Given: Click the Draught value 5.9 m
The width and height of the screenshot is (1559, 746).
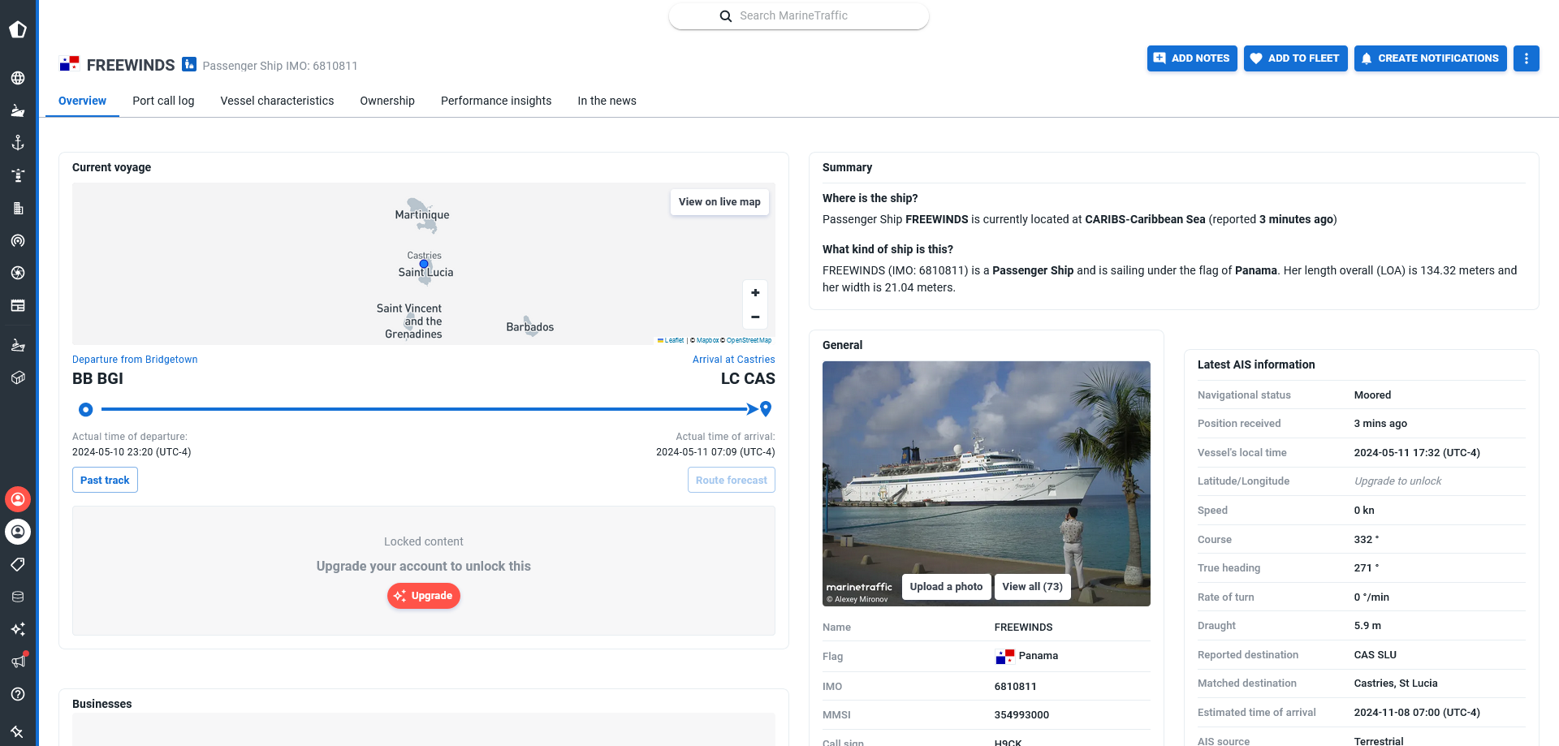Looking at the screenshot, I should click(1367, 626).
